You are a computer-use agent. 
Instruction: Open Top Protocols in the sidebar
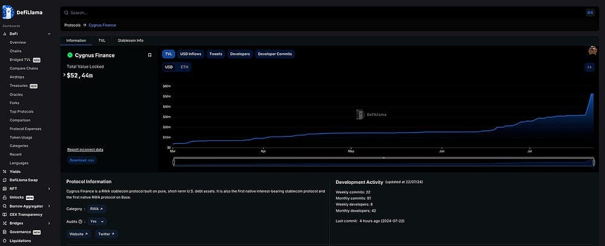click(22, 111)
